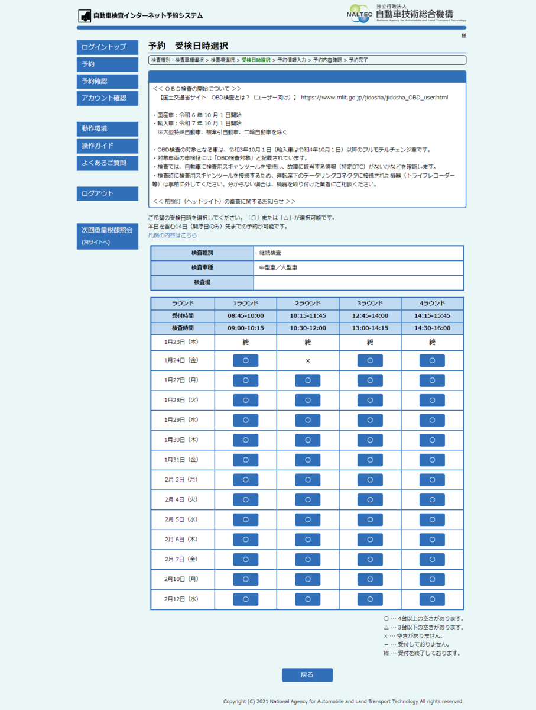The image size is (536, 710).
Task: Reserve 2月4日 3ラウンド slot
Action: (370, 500)
